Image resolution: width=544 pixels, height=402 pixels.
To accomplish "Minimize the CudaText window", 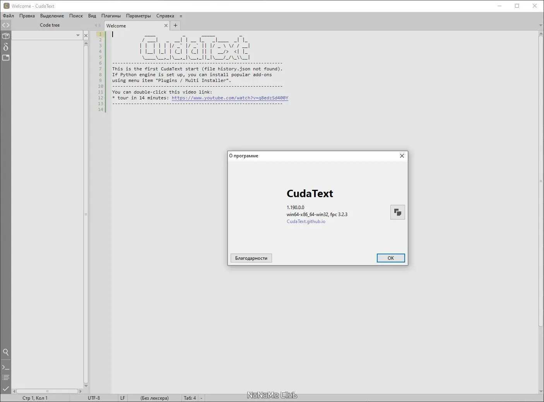I will tap(500, 6).
